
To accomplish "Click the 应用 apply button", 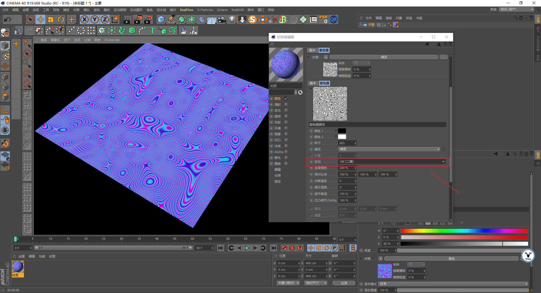I will point(344,283).
